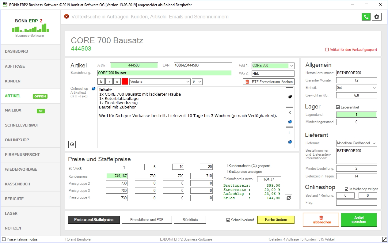Click the Lieferzeit in Tagen field
The width and height of the screenshot is (388, 243).
(x=356, y=176)
